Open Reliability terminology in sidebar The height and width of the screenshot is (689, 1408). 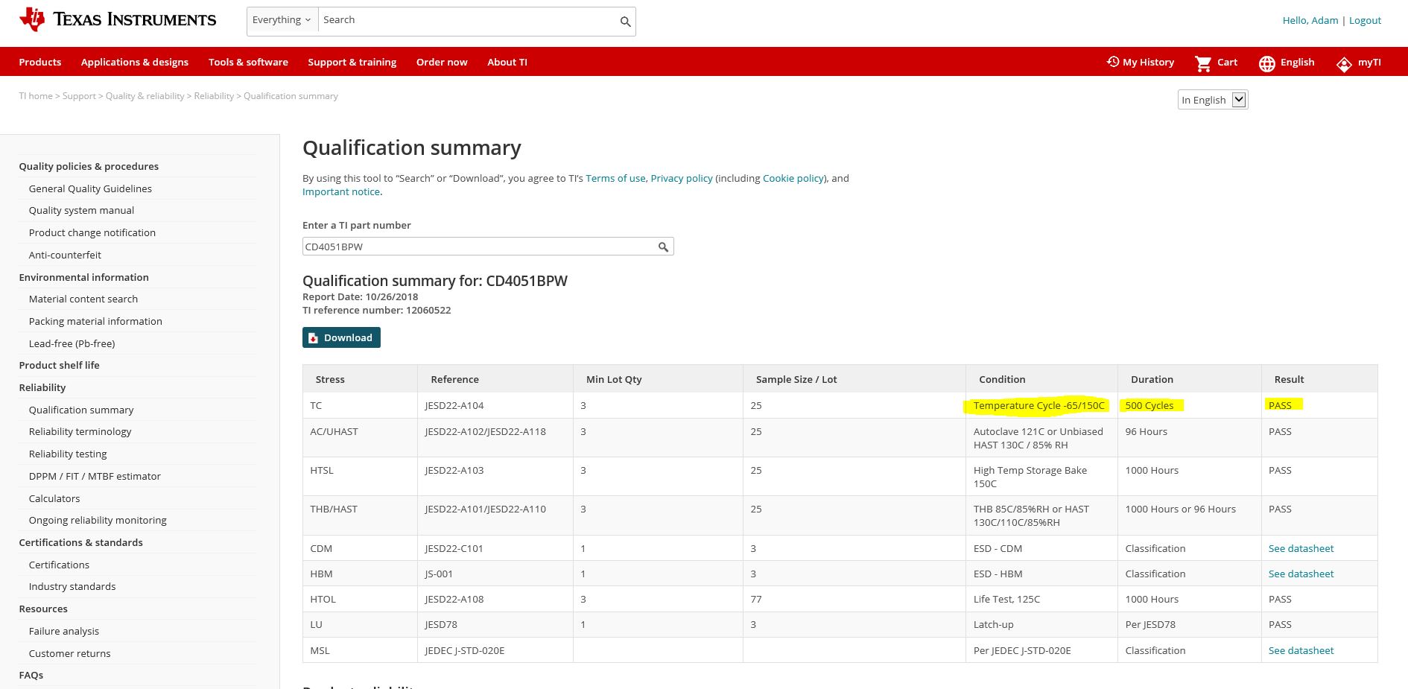pyautogui.click(x=80, y=431)
